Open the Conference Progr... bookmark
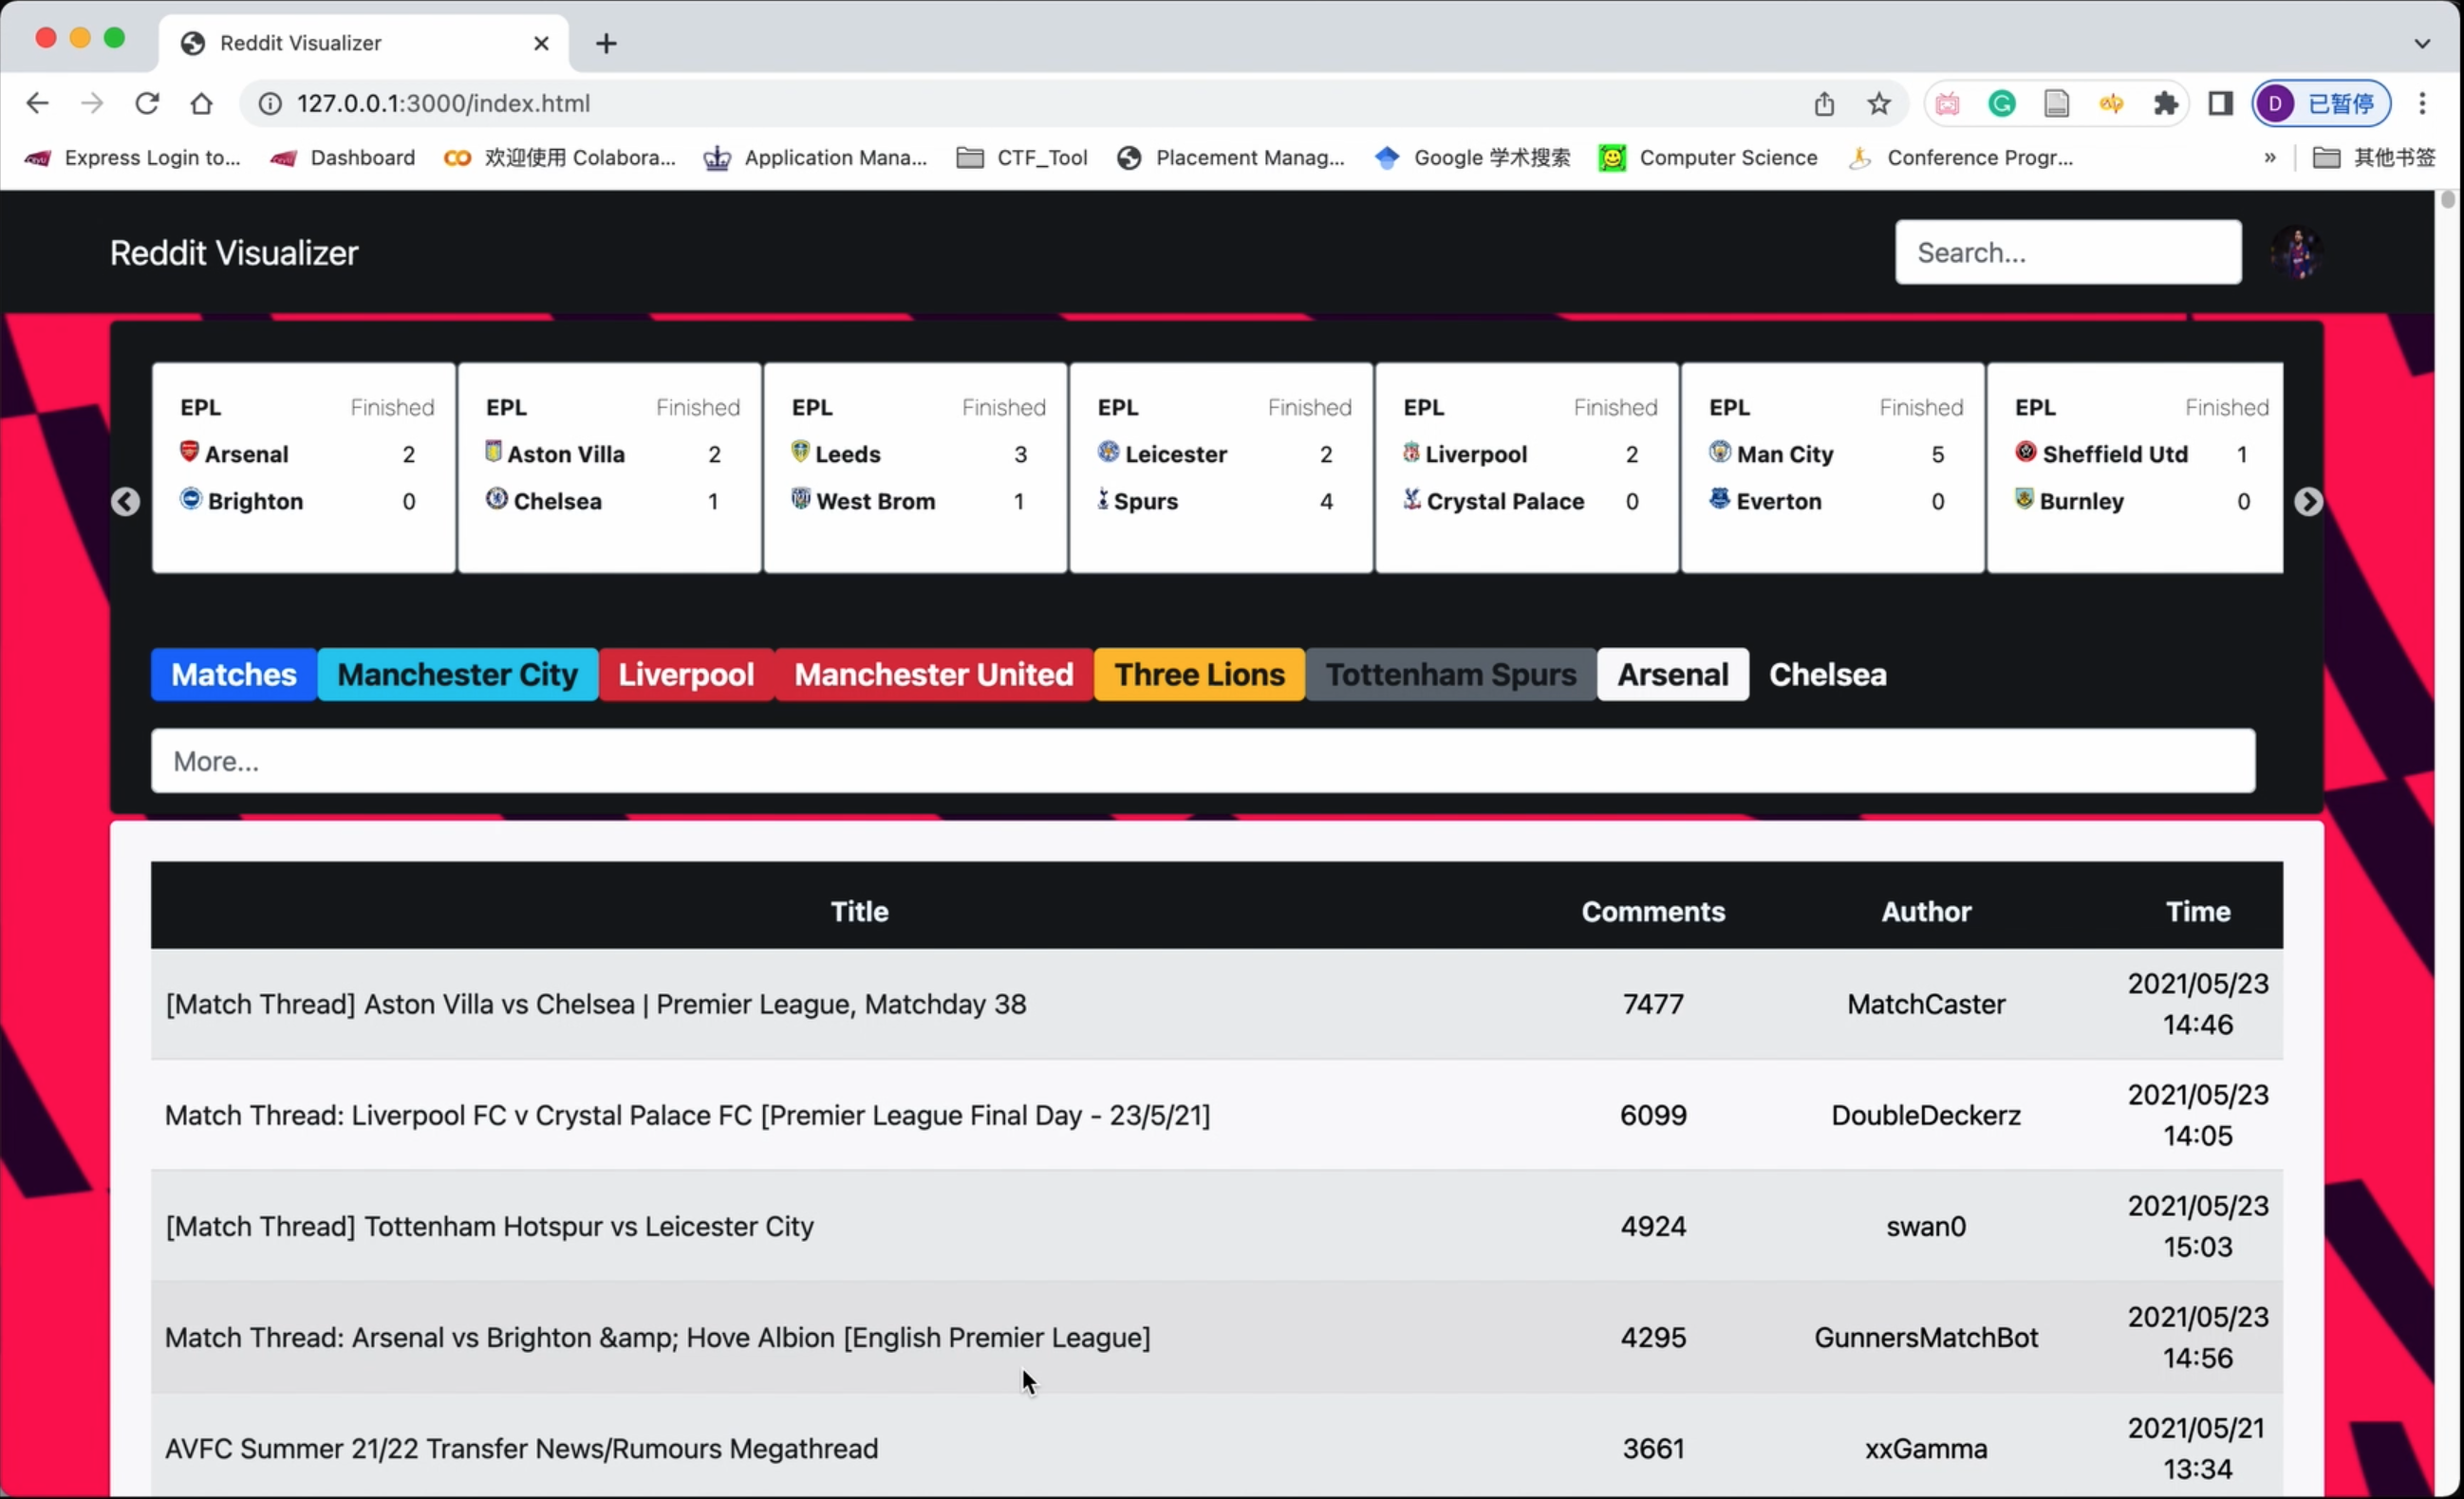Image resolution: width=2464 pixels, height=1499 pixels. [1961, 157]
